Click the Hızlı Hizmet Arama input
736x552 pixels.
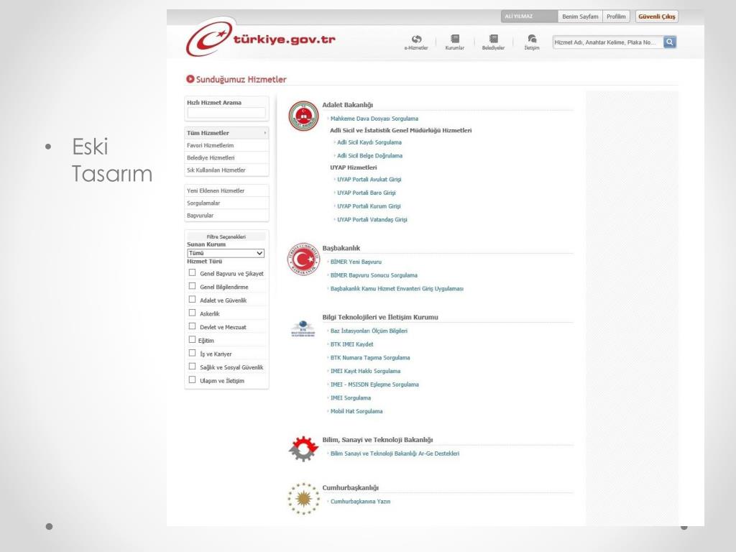(226, 113)
